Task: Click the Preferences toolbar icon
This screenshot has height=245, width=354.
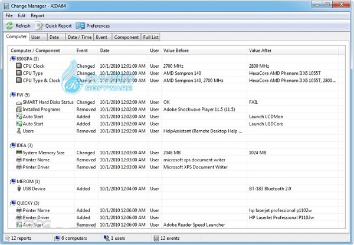Action: (x=80, y=26)
